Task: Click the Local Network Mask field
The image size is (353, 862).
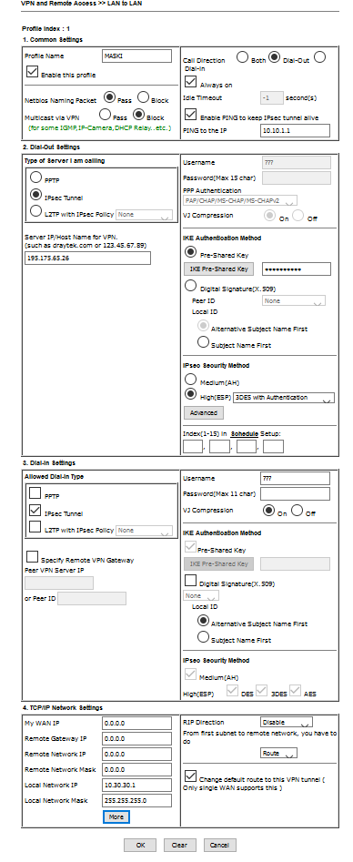Action: (136, 800)
